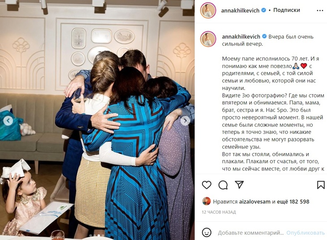Go to previous photo arrow
The width and height of the screenshot is (327, 240).
coord(9,120)
